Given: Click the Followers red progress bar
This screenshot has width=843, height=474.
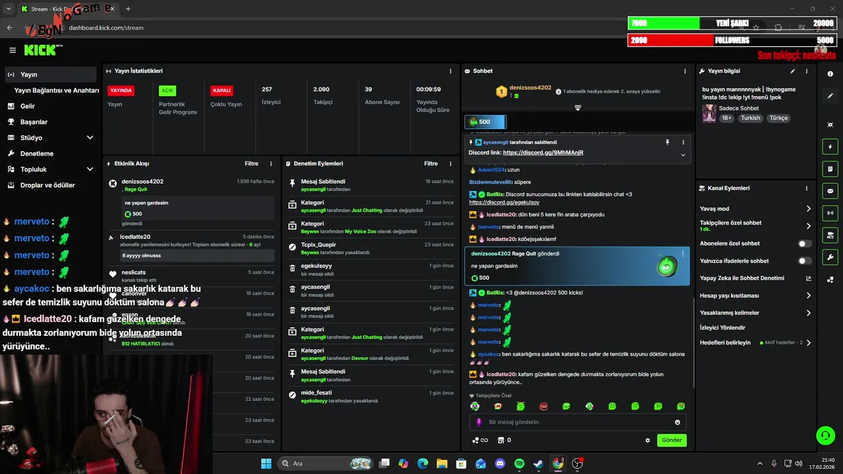Looking at the screenshot, I should pyautogui.click(x=671, y=40).
